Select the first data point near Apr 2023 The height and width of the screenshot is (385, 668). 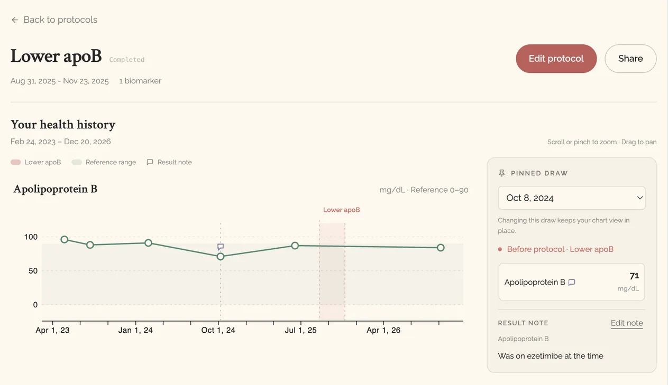(x=65, y=239)
